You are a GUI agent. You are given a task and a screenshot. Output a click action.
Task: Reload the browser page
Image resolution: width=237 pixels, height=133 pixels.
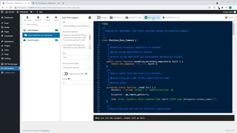(11, 7)
